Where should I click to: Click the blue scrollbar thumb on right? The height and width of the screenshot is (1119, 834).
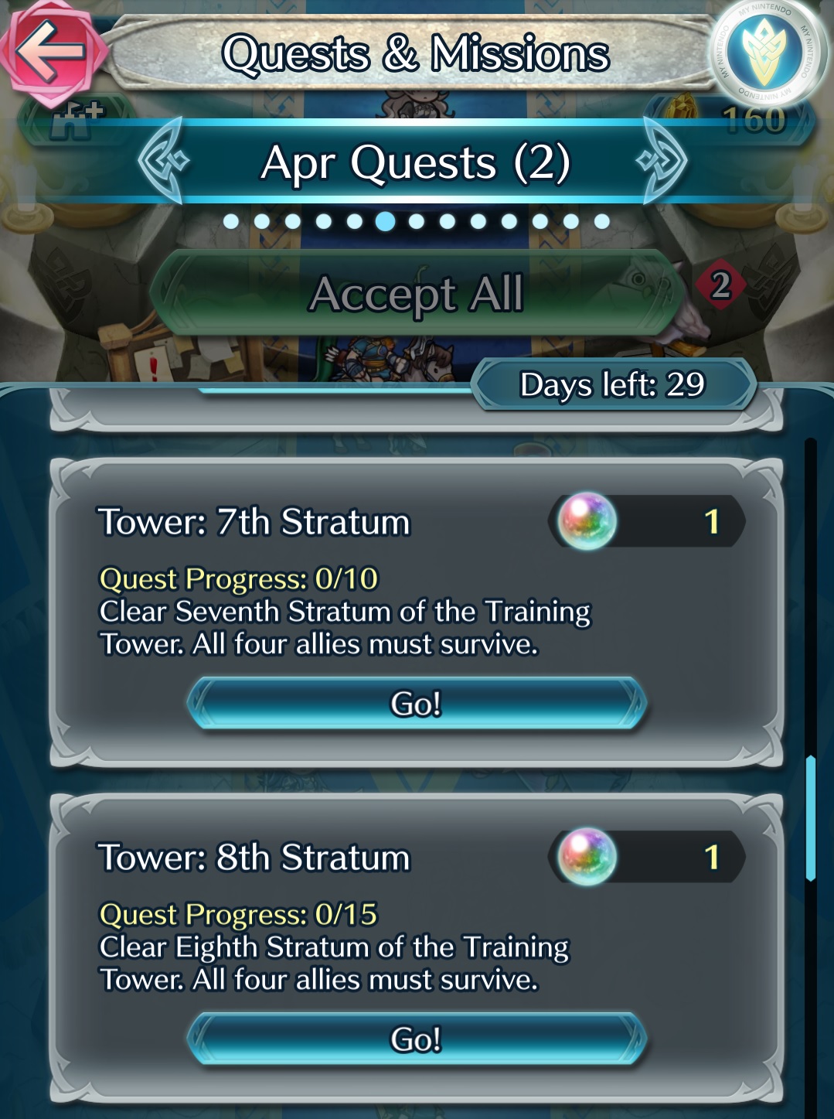click(x=811, y=818)
